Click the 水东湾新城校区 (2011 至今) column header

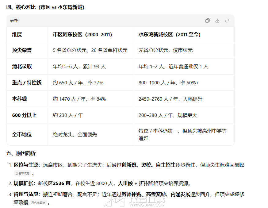pyautogui.click(x=169, y=35)
